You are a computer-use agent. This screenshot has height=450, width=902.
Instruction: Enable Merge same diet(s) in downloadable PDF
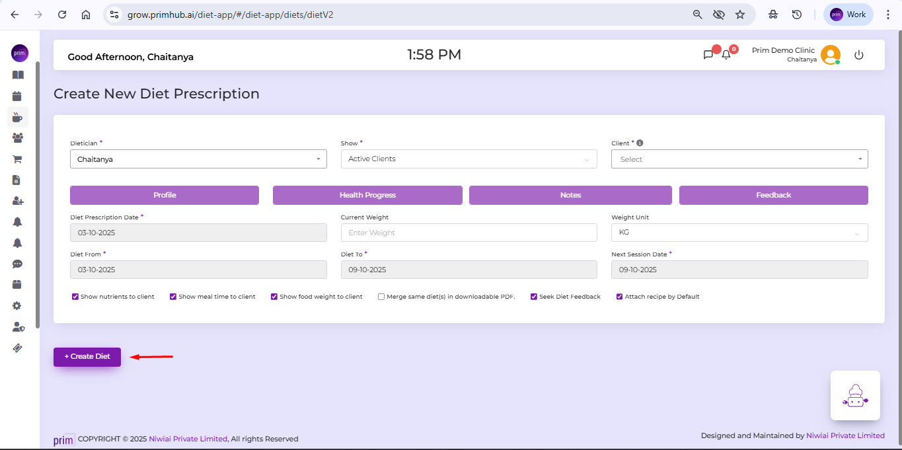381,297
